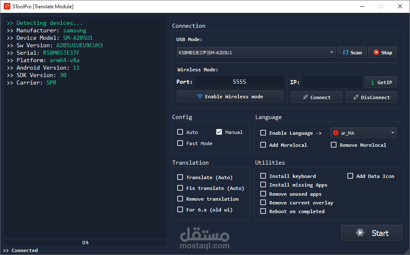Screen dimensions: 410x255
Task: Click the Serial R58MB5JE37F log line
Action: (43, 53)
